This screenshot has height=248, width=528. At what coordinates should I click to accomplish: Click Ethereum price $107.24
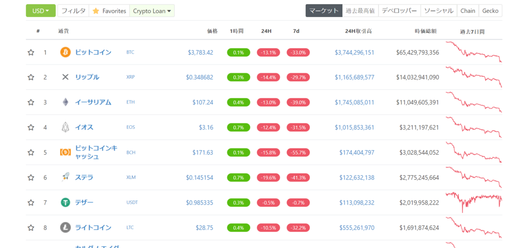[203, 102]
